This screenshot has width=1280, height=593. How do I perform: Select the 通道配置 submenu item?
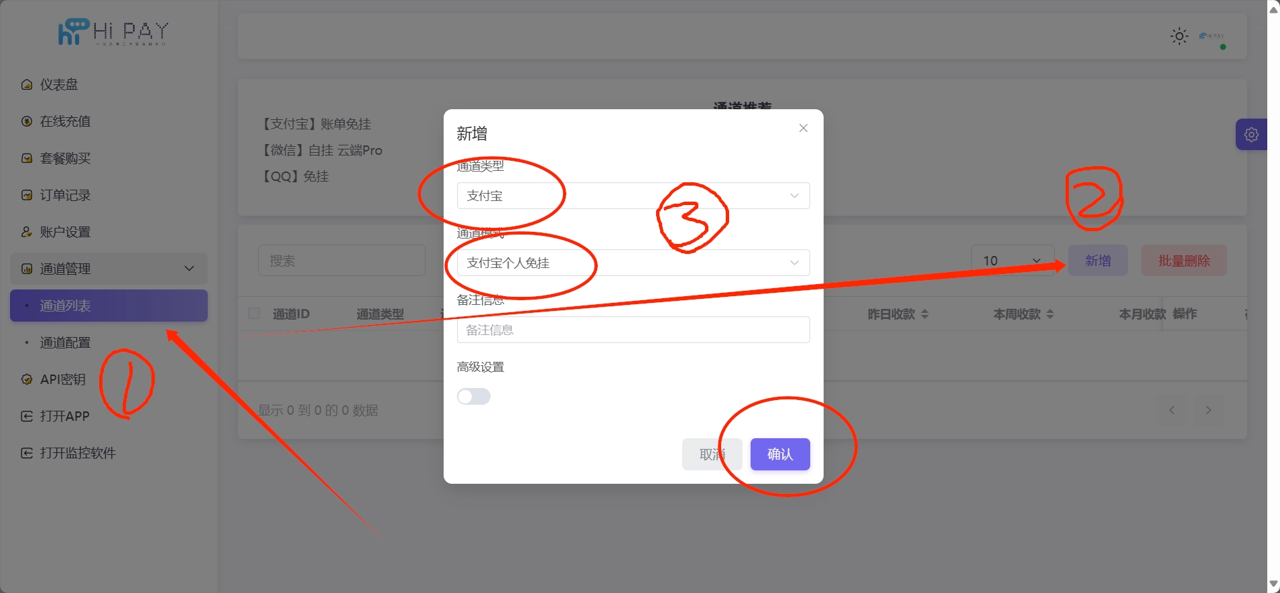point(109,342)
